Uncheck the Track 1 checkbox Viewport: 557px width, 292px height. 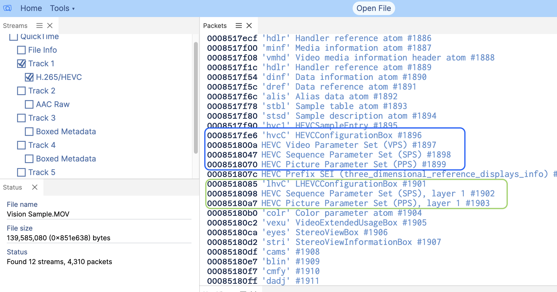tap(21, 64)
